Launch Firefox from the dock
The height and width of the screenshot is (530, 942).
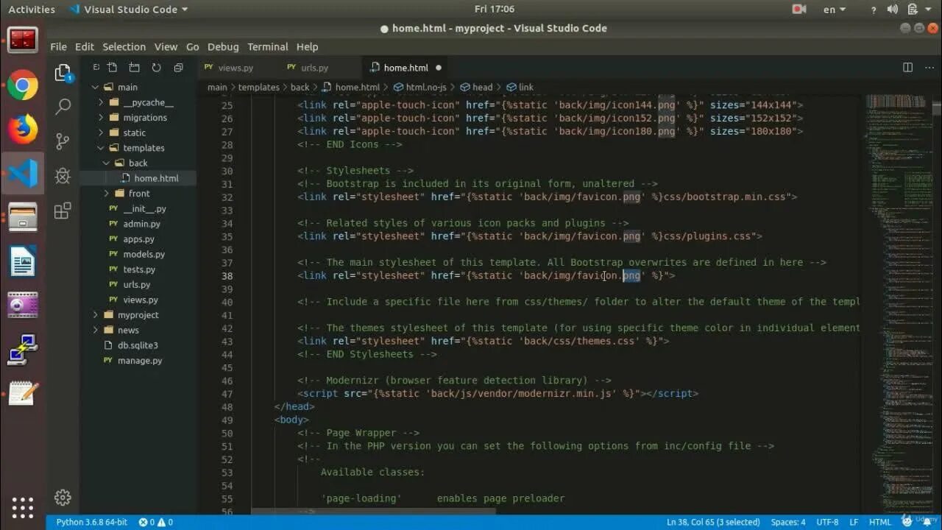coord(23,130)
